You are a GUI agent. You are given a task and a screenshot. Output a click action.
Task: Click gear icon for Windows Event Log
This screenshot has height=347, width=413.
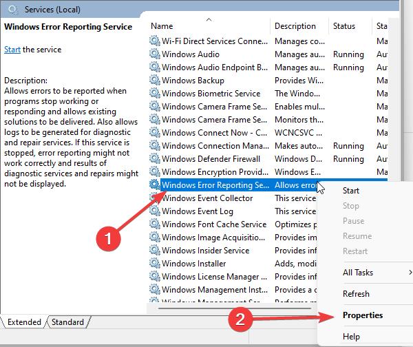point(155,211)
